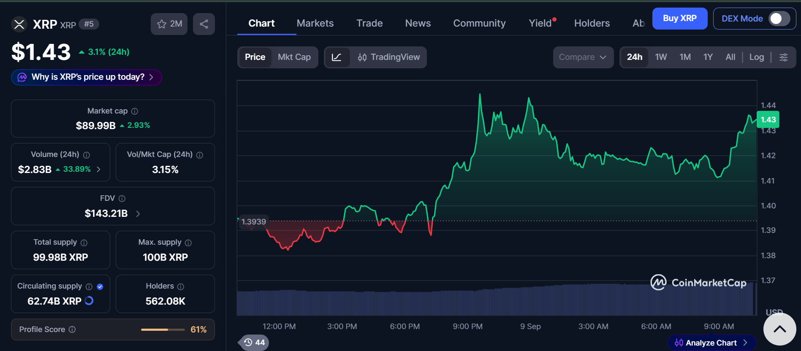Image resolution: width=801 pixels, height=351 pixels.
Task: Switch to News tab
Action: (418, 23)
